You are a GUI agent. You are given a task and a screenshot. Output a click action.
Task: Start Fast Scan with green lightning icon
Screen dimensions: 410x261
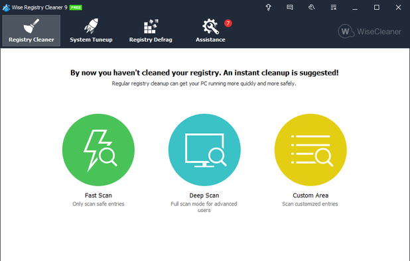(x=98, y=150)
